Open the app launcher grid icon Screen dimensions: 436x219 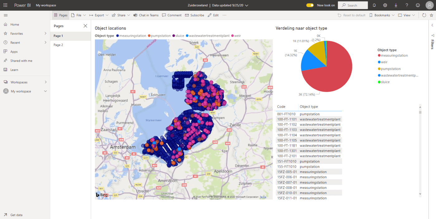coord(5,5)
